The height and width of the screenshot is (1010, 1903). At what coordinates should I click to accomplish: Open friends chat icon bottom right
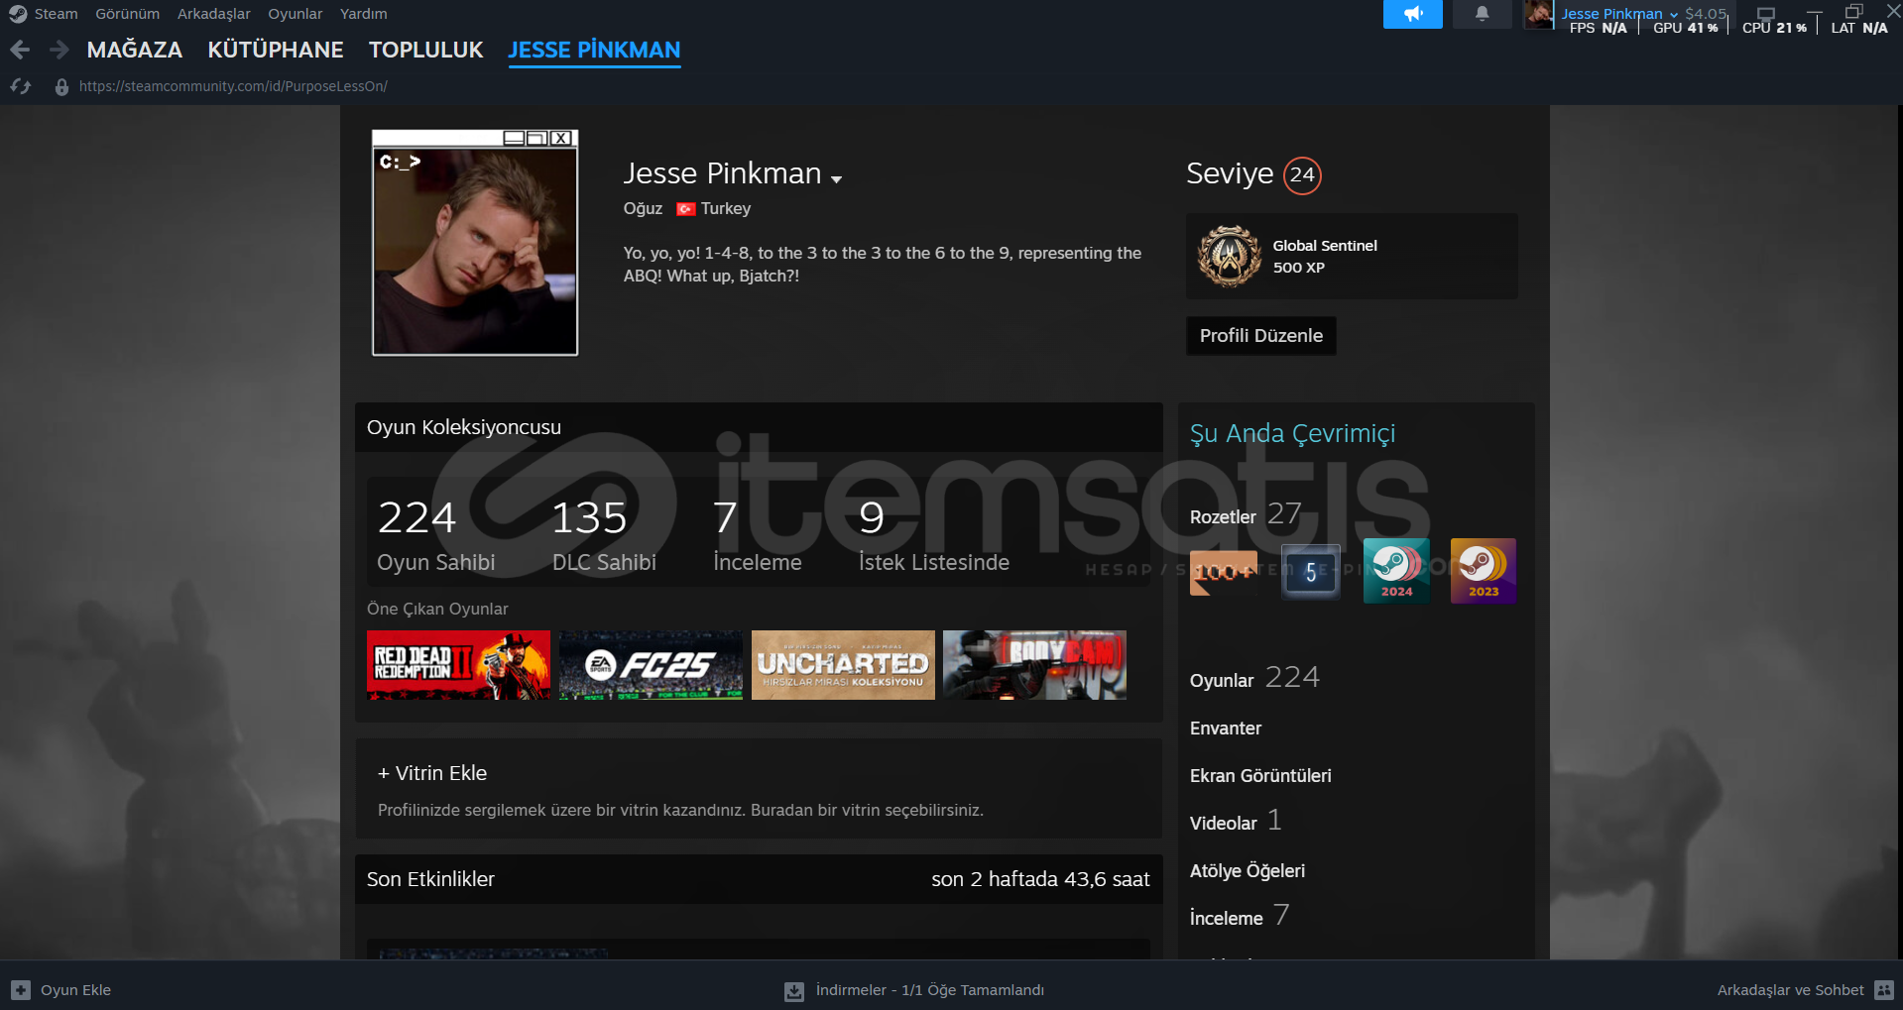(1884, 990)
